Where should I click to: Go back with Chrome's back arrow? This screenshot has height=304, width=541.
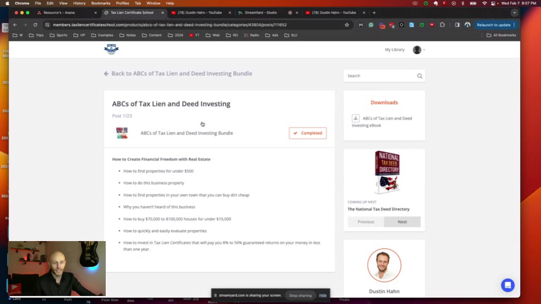click(x=15, y=25)
